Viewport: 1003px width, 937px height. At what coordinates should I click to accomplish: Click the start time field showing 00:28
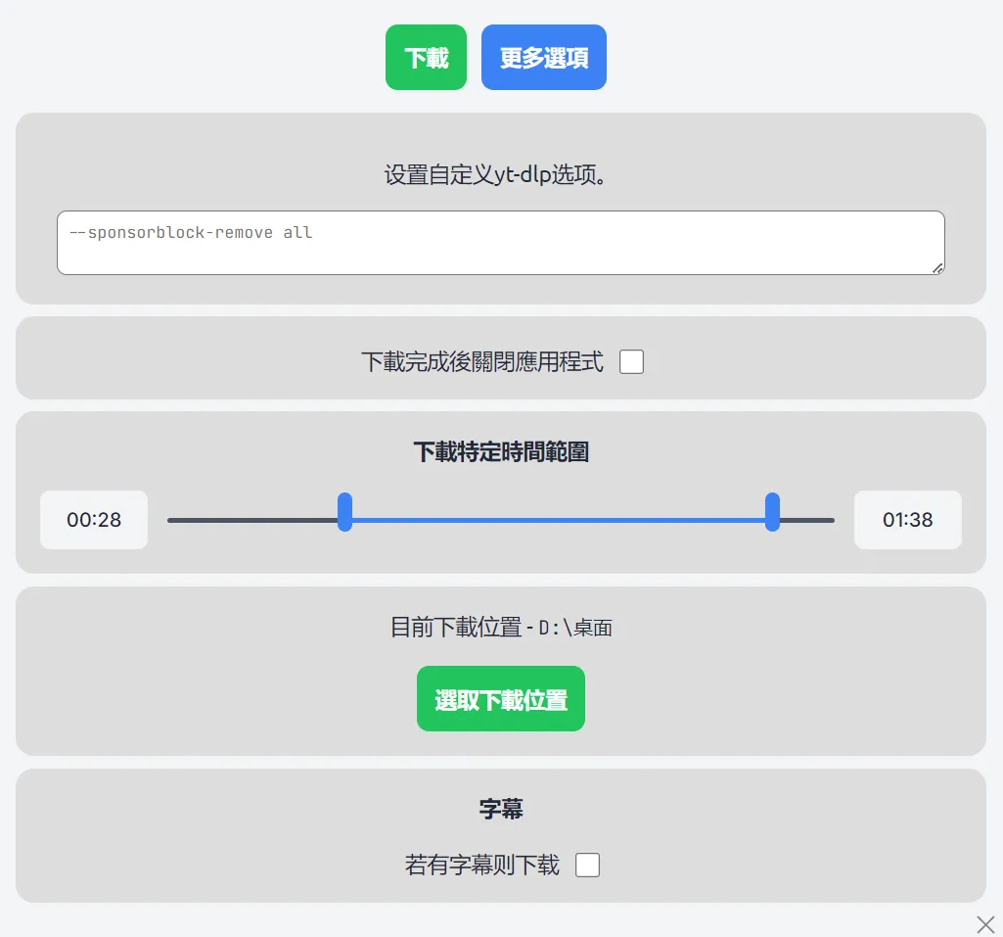pyautogui.click(x=94, y=520)
